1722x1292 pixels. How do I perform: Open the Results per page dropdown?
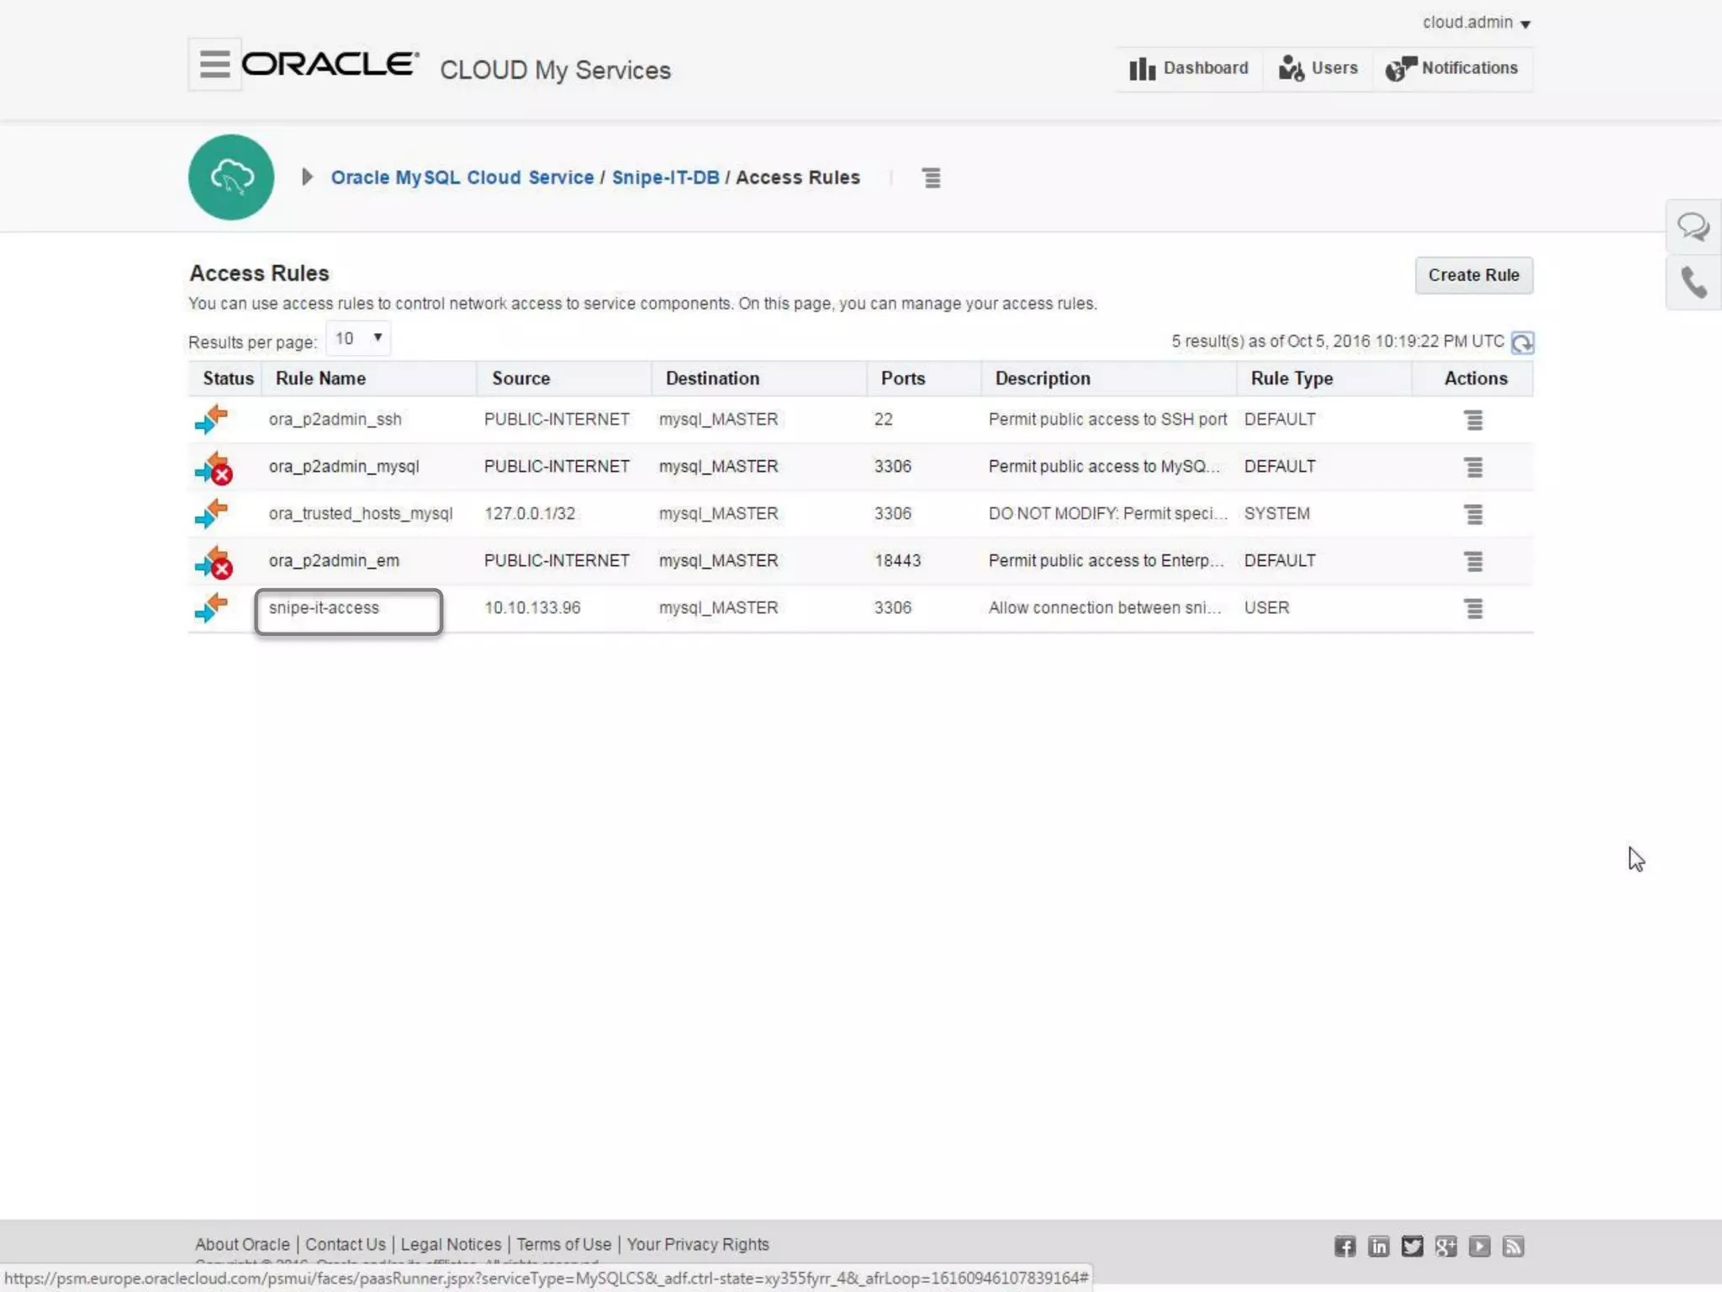pos(358,338)
